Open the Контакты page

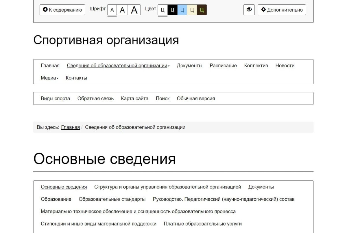click(76, 78)
